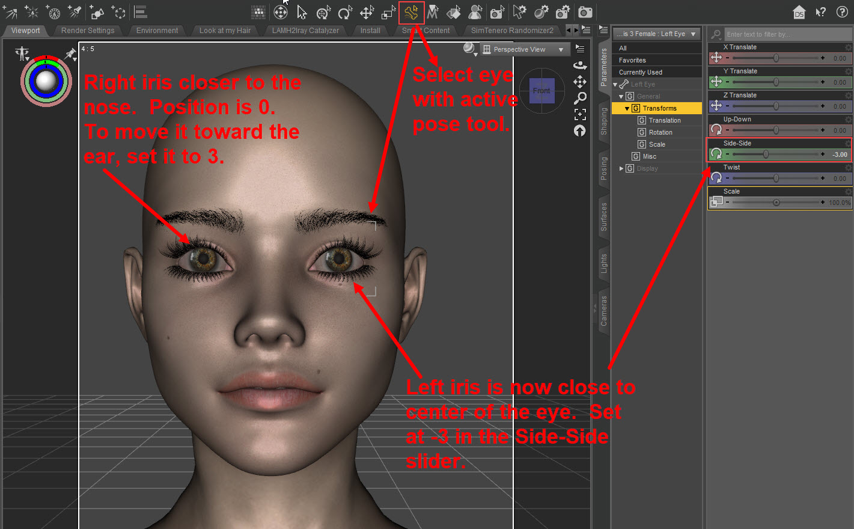
Task: Add a new spotlight to scene
Action: 75,12
